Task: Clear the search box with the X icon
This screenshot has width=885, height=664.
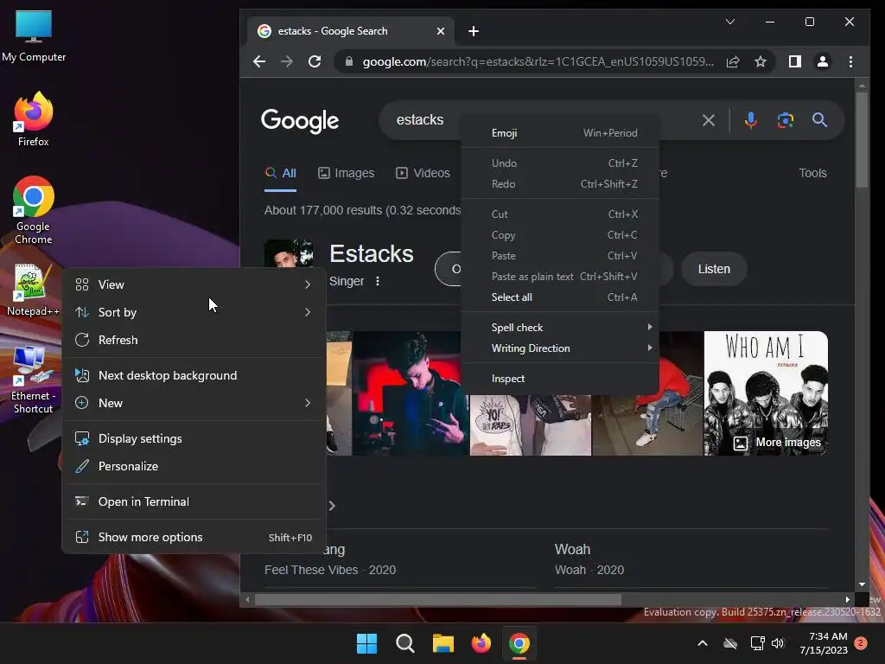Action: pos(709,119)
